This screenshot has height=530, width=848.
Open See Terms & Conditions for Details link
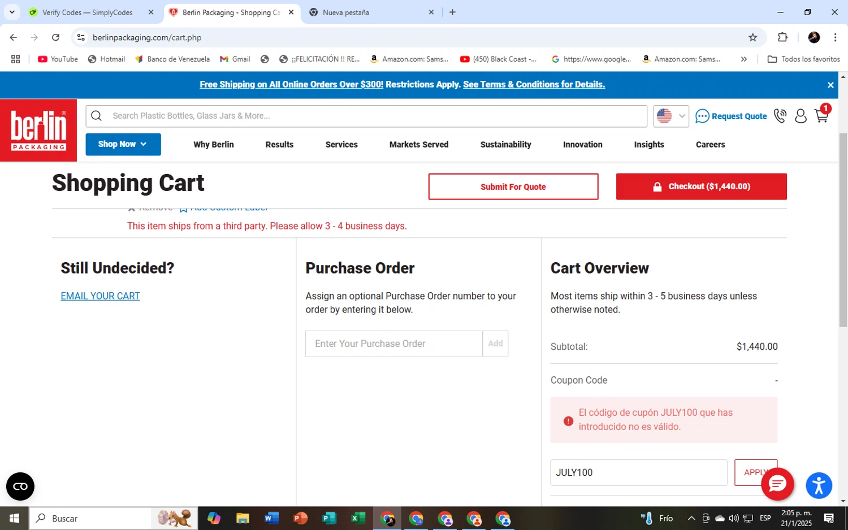tap(534, 85)
